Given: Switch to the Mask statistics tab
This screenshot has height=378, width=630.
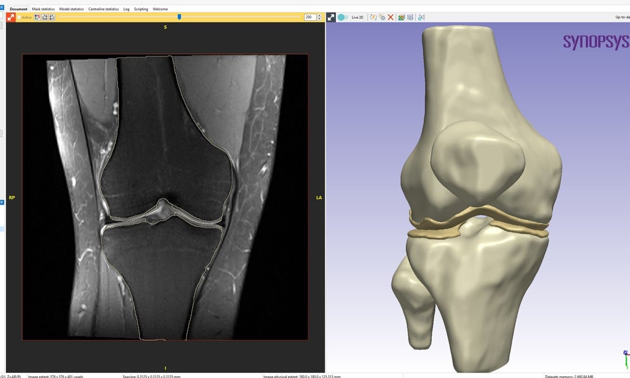Looking at the screenshot, I should coord(43,9).
